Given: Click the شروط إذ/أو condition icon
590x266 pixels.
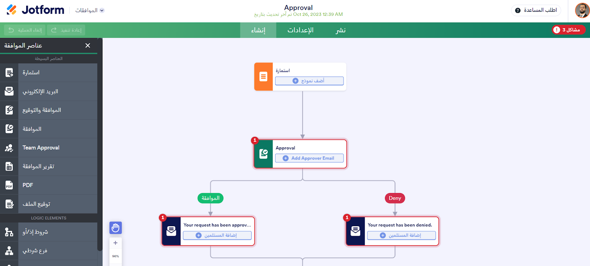Looking at the screenshot, I should click(9, 232).
